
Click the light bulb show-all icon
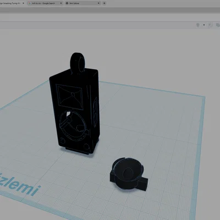(x=198, y=25)
